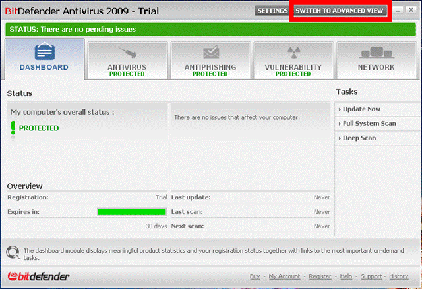Click the BitDefender logo in footer
The height and width of the screenshot is (289, 422).
38,276
